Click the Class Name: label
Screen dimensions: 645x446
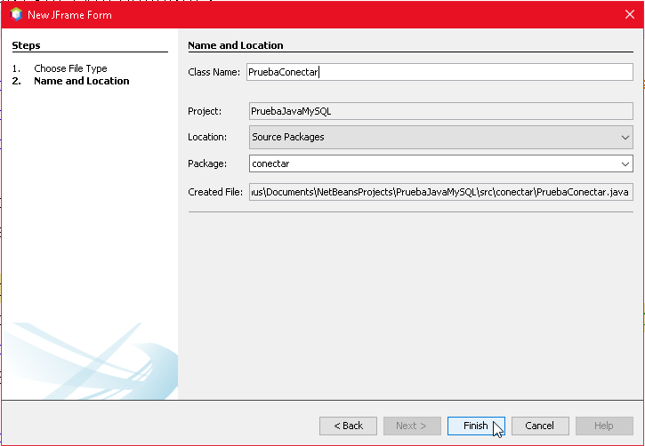coord(214,72)
